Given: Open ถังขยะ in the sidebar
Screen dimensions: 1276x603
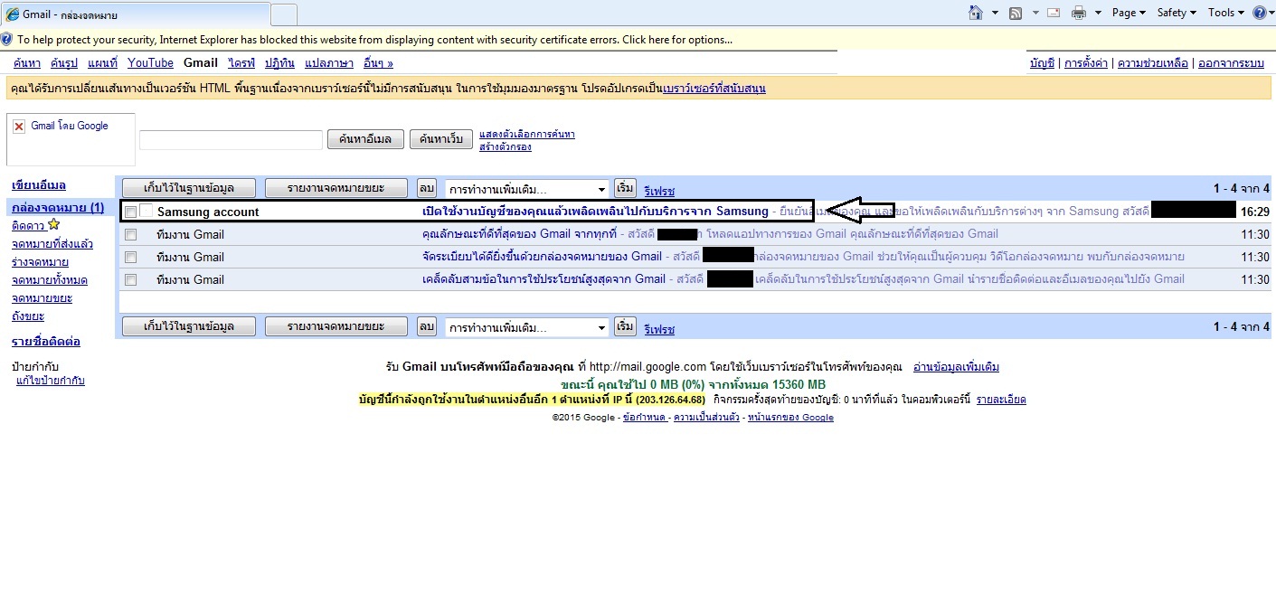Looking at the screenshot, I should 28,316.
